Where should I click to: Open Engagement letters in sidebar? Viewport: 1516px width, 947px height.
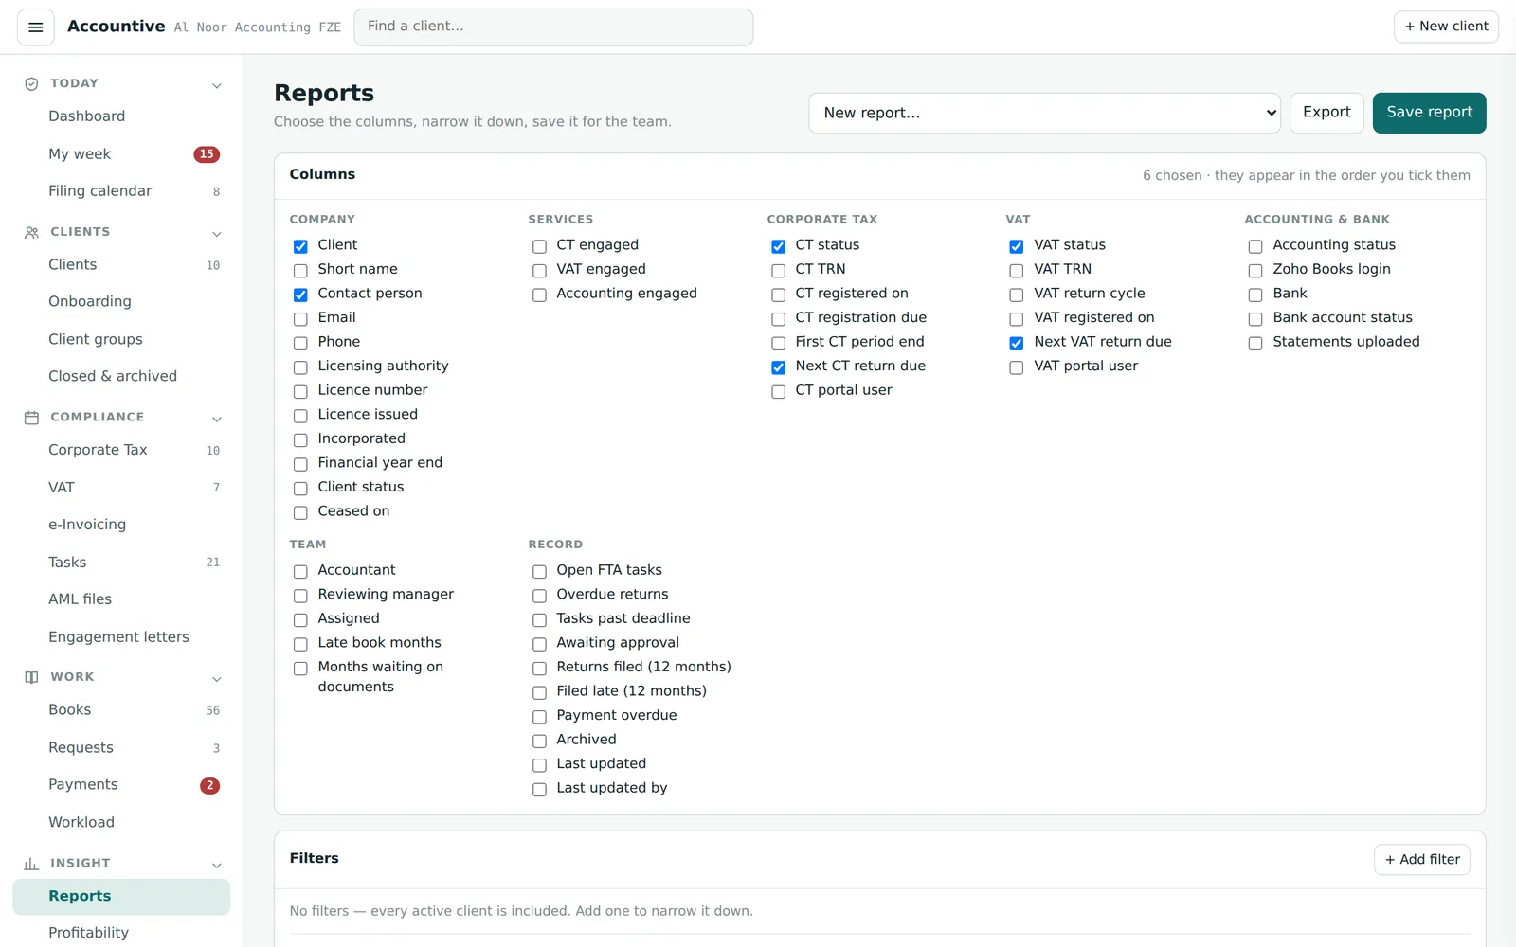121,636
